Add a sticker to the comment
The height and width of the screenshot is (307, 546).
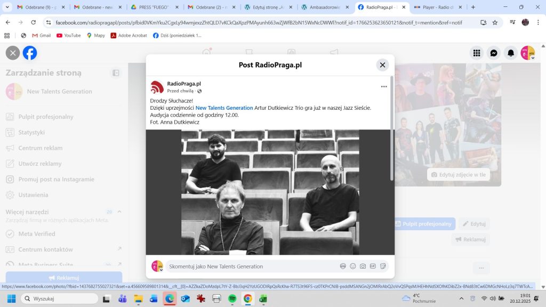(x=383, y=266)
